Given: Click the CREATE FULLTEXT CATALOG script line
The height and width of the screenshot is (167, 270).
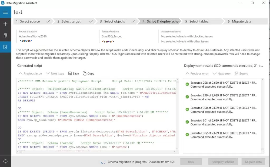Looking at the screenshot, I should pos(83,97).
